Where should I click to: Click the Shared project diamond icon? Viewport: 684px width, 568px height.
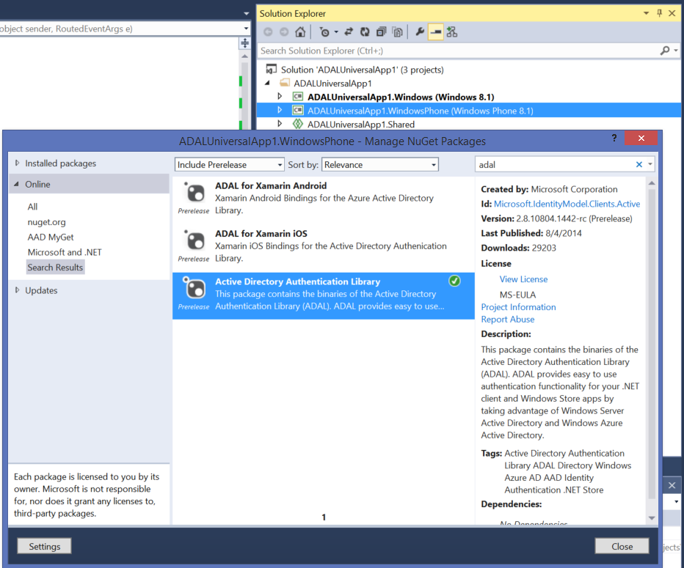point(298,124)
